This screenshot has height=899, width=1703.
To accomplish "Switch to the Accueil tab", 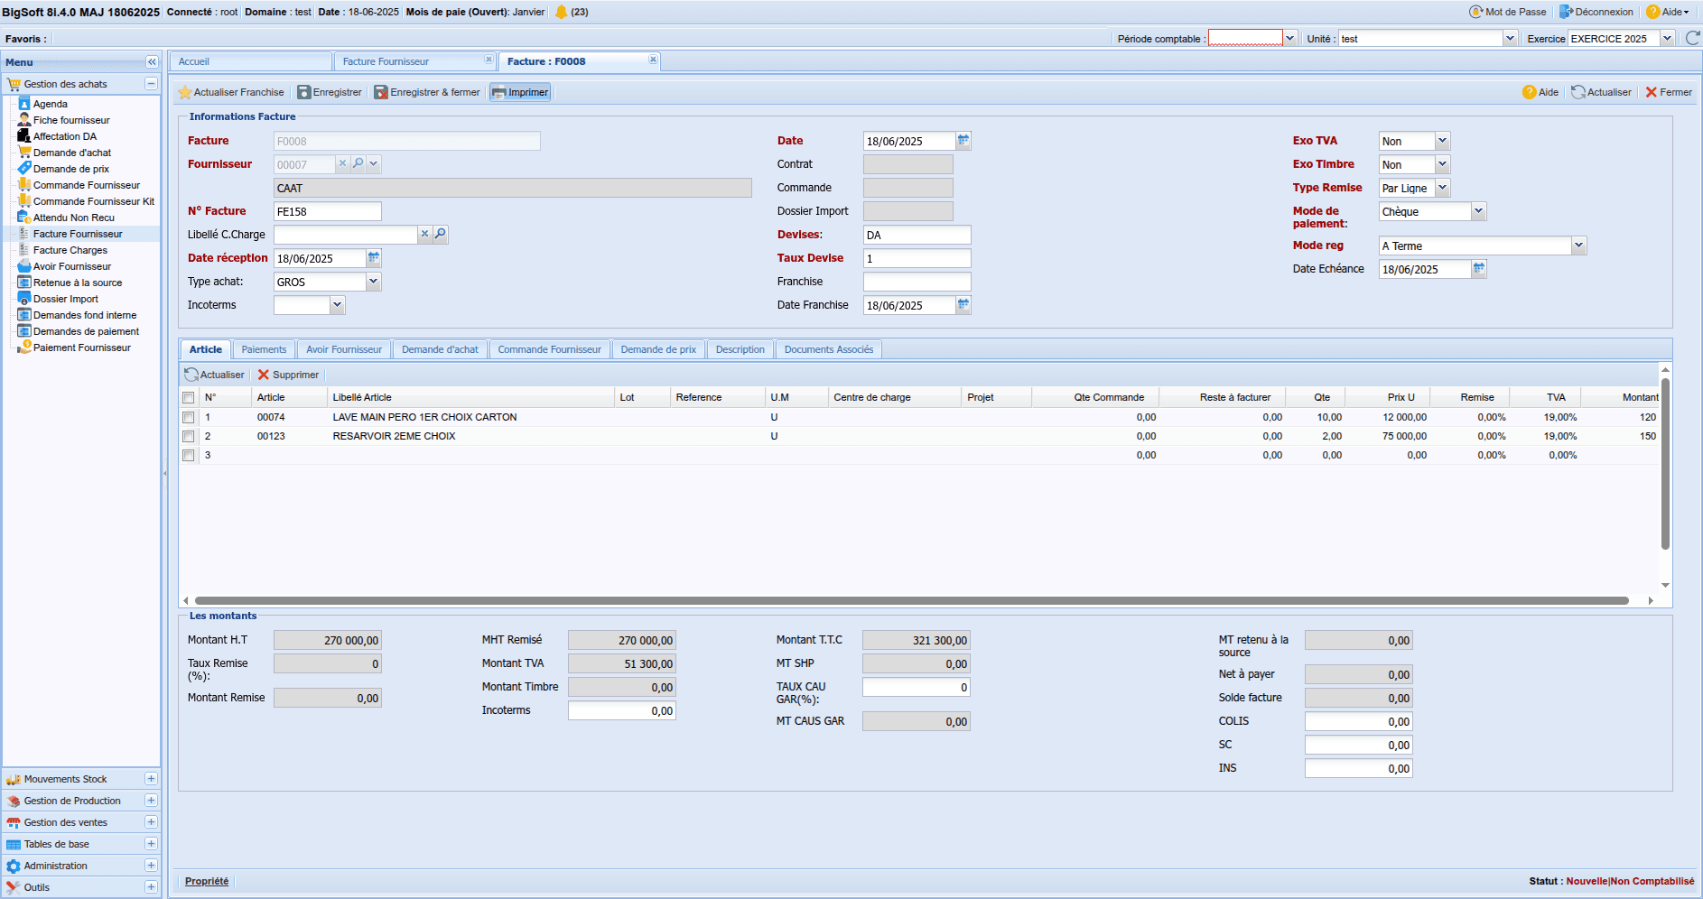I will tap(251, 61).
